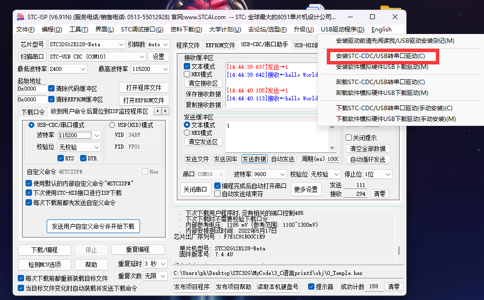Switch to the 程序文件 tab
This screenshot has height=300, width=484.
188,45
